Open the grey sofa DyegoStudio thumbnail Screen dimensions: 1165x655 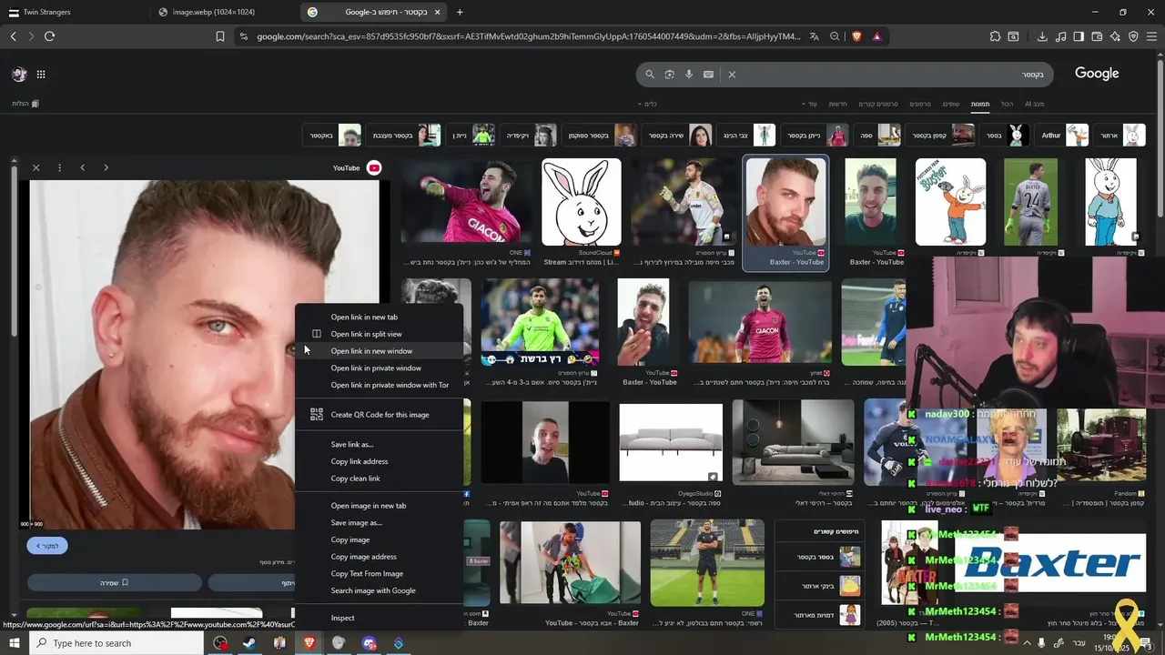pos(671,442)
